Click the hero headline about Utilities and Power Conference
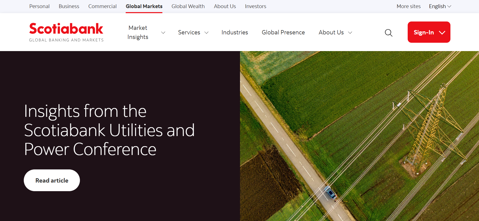The image size is (479, 221). [x=109, y=130]
